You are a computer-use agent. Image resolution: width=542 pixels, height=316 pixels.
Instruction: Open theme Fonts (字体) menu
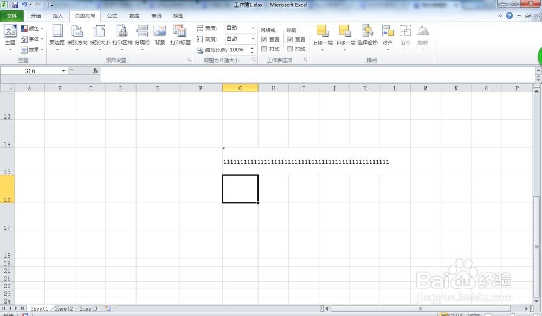tap(32, 39)
